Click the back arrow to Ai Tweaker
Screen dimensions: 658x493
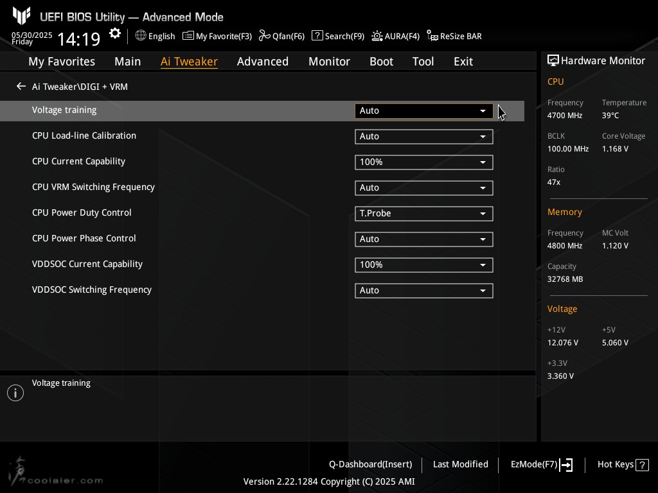21,87
